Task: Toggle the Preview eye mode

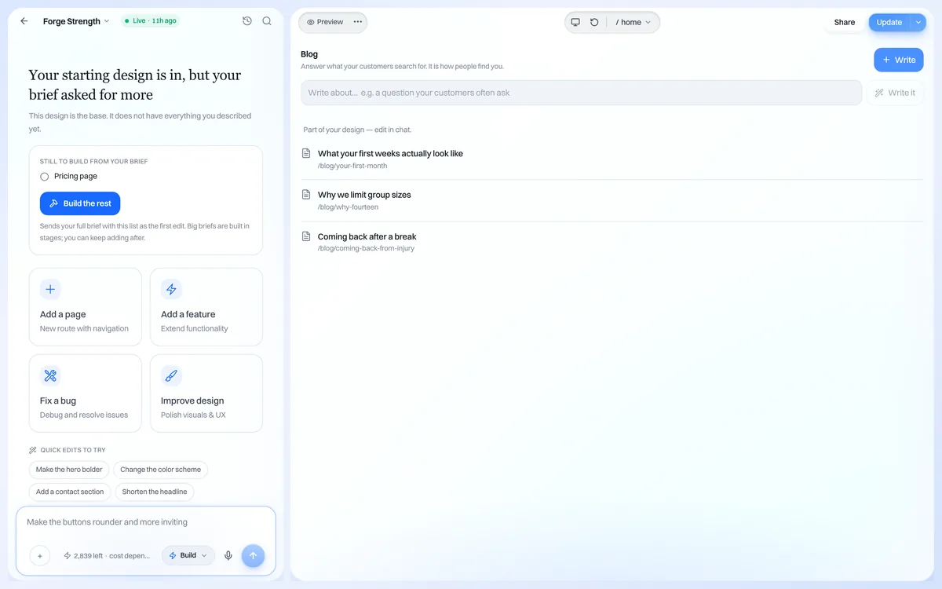Action: 325,22
